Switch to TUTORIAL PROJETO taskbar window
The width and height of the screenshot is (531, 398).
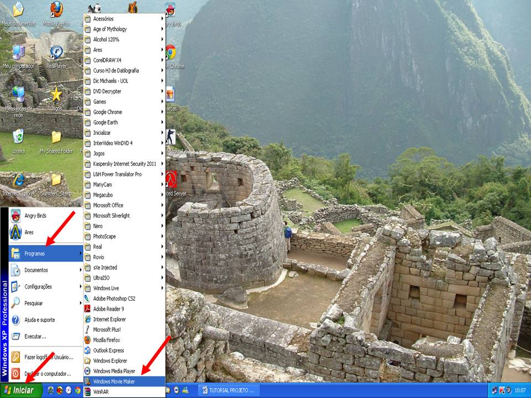coord(228,390)
